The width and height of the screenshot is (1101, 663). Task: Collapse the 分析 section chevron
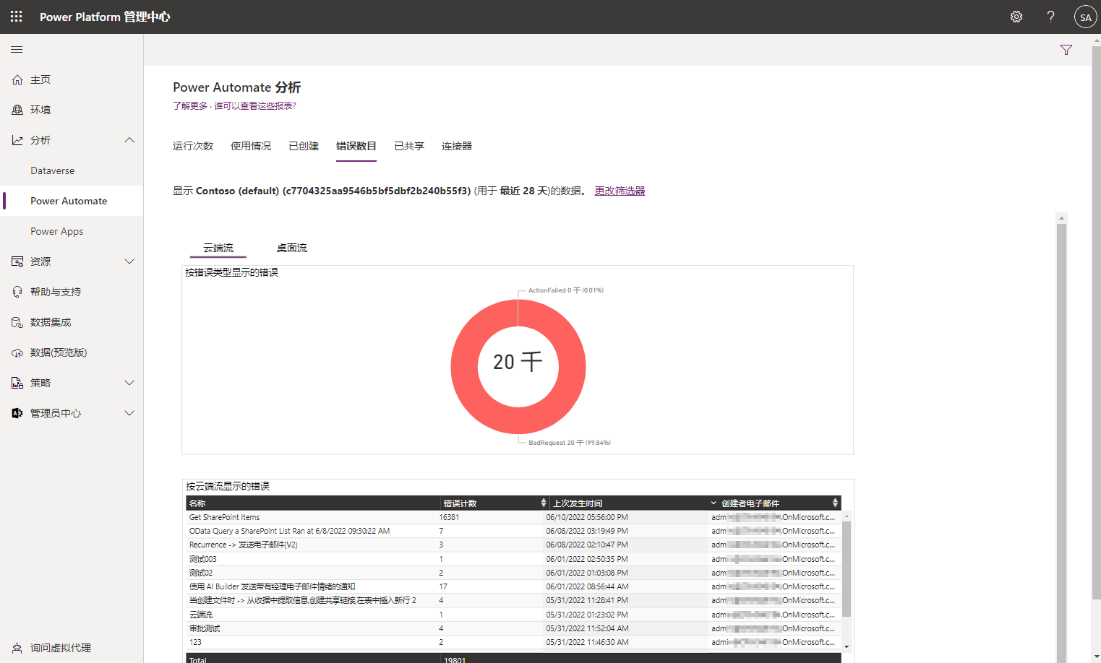pyautogui.click(x=129, y=140)
